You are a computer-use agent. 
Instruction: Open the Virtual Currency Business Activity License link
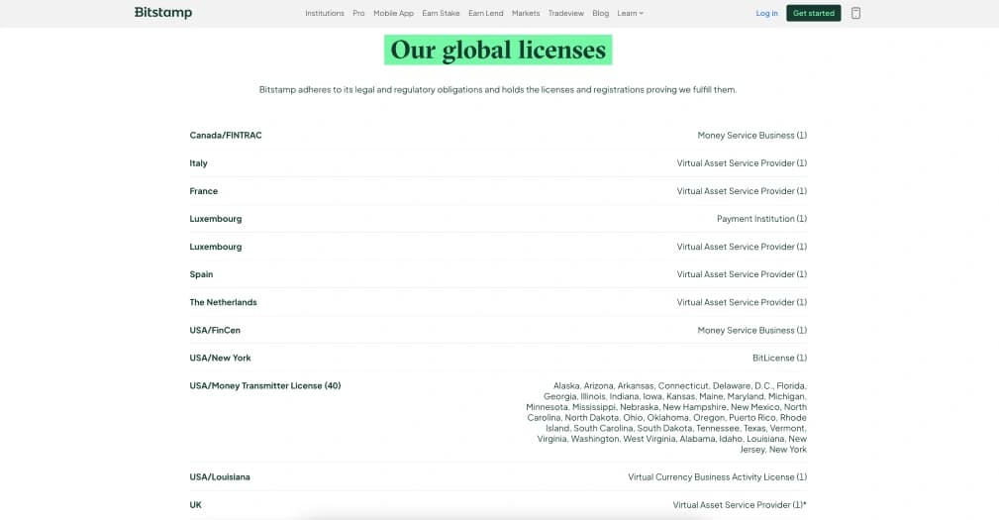[x=717, y=476]
